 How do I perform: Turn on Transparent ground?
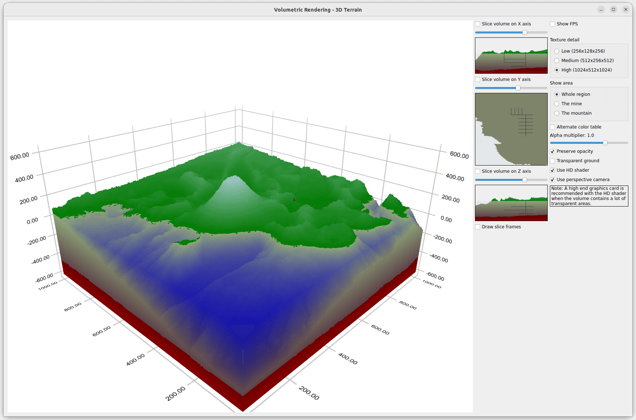pyautogui.click(x=553, y=161)
